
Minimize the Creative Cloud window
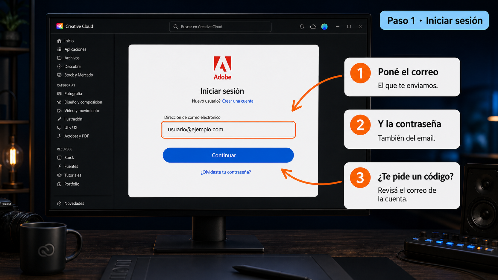tap(338, 27)
